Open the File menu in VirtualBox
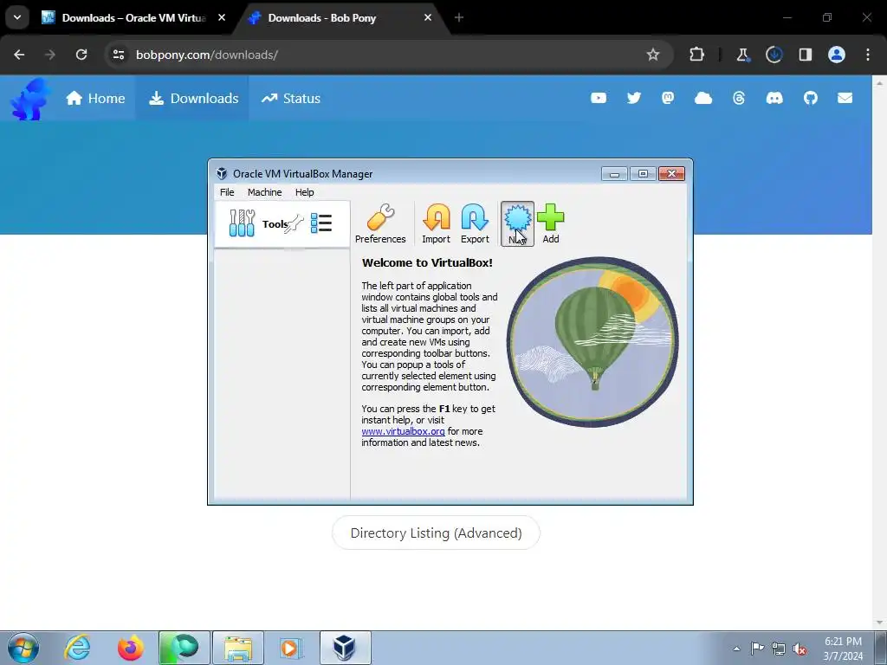The width and height of the screenshot is (887, 665). [x=227, y=192]
